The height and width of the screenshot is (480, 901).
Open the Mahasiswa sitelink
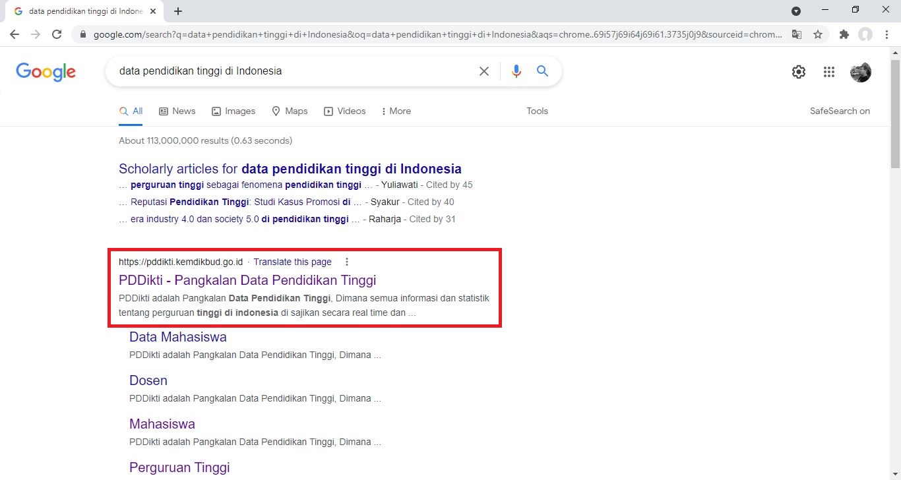(x=162, y=424)
